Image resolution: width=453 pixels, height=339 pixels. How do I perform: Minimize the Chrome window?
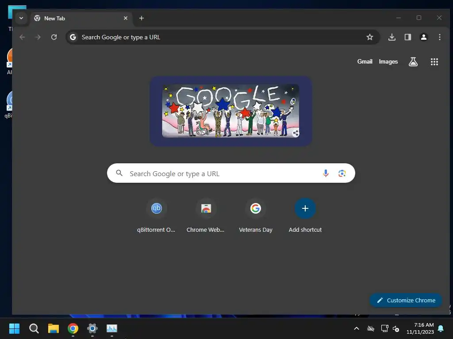[x=399, y=18]
